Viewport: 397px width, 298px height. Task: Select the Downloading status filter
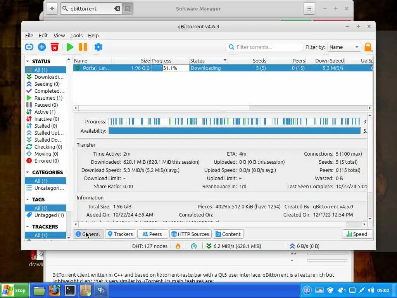coord(45,77)
